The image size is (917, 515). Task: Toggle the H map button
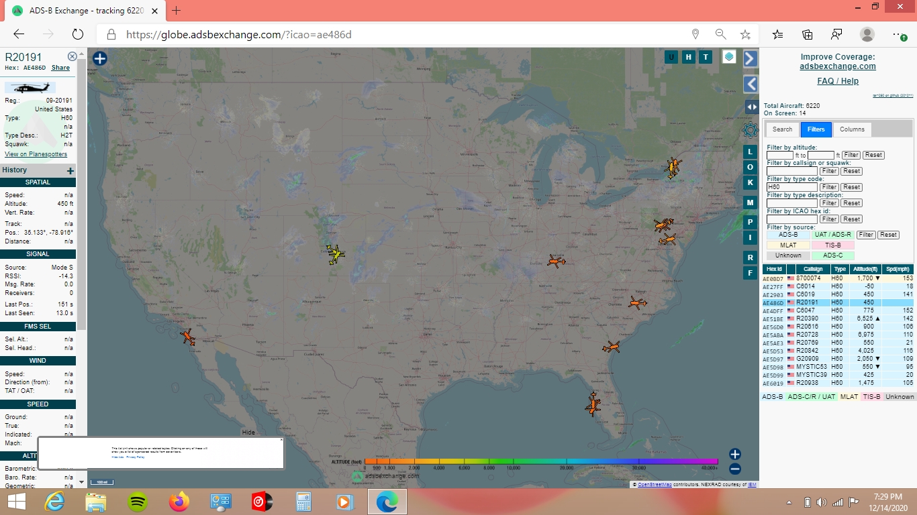(x=688, y=57)
